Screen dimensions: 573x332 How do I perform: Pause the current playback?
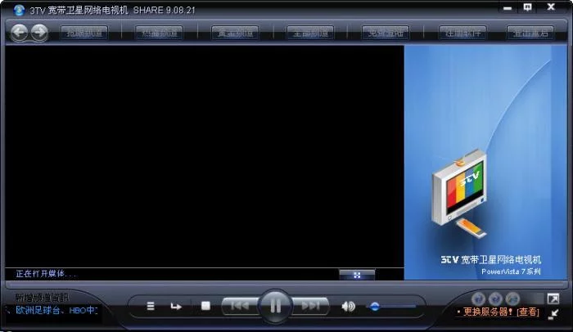click(275, 306)
